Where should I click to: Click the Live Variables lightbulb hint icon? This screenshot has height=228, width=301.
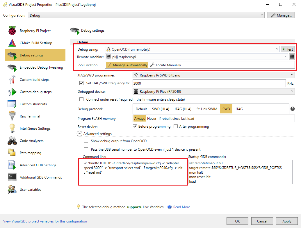pos(78,207)
